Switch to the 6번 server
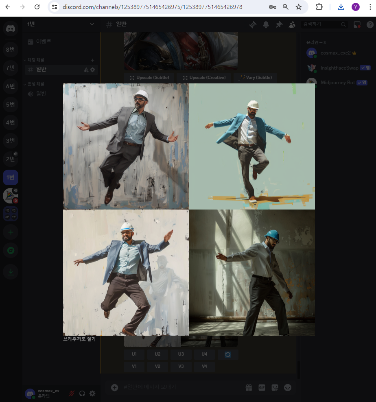 [11, 86]
